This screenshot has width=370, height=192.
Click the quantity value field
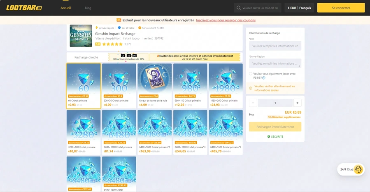pos(275,103)
